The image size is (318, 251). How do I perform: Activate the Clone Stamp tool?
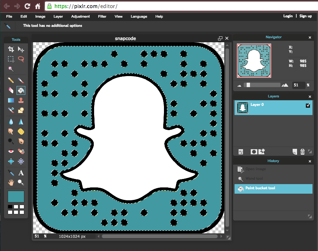click(x=21, y=100)
